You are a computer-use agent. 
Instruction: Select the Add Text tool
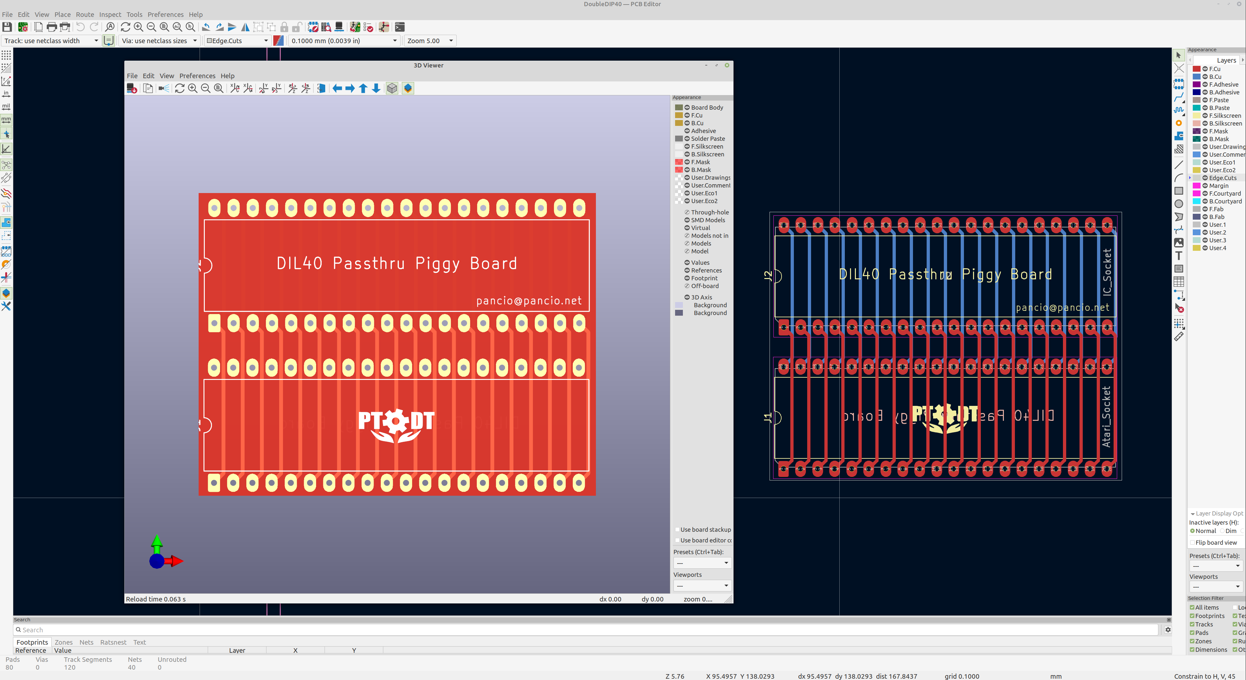[x=1179, y=256]
